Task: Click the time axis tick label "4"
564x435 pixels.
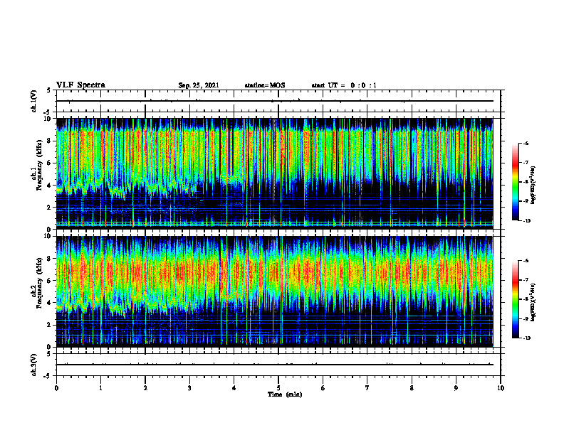Action: click(x=234, y=388)
